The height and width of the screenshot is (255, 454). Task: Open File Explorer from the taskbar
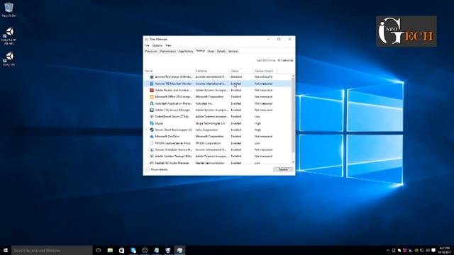[110, 250]
